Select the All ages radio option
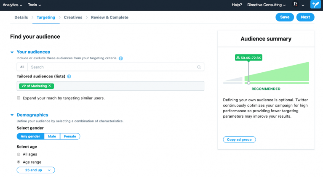 (19, 154)
